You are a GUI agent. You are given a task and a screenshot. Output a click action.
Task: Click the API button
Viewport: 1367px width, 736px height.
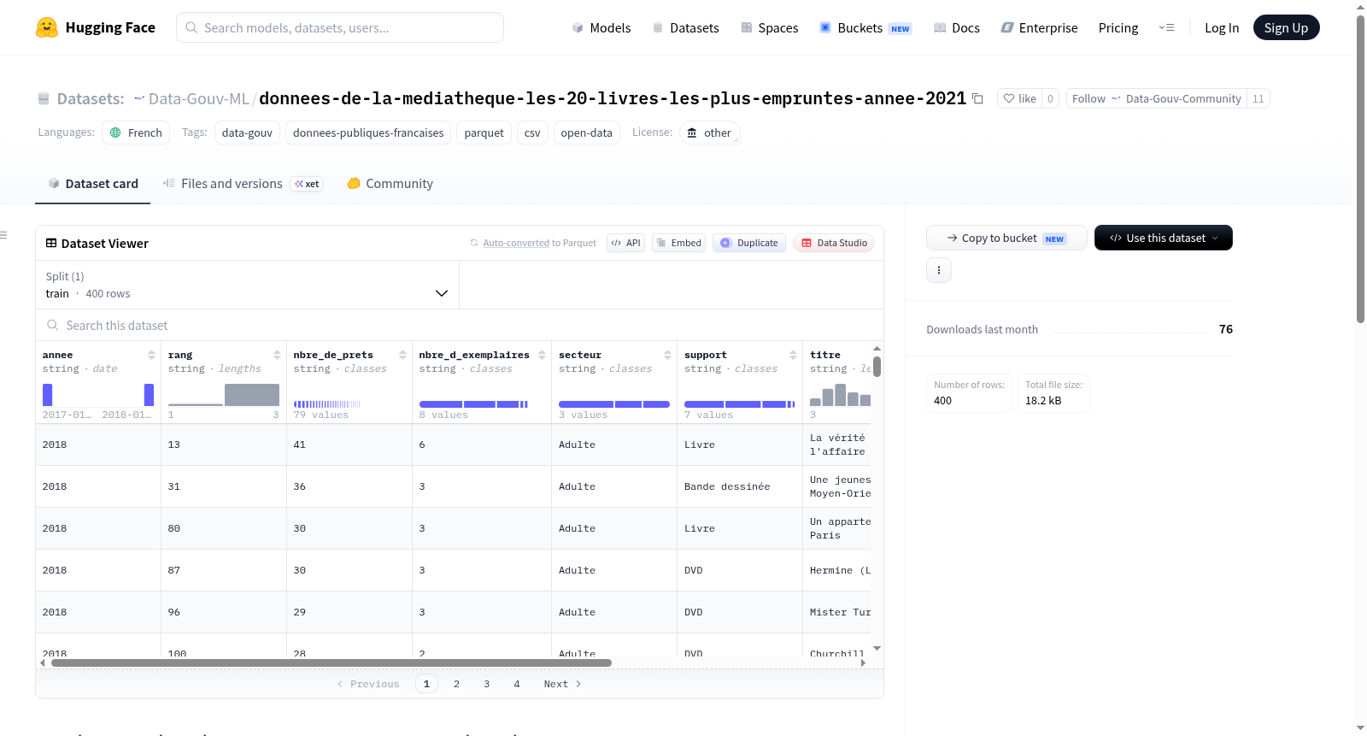(x=625, y=243)
